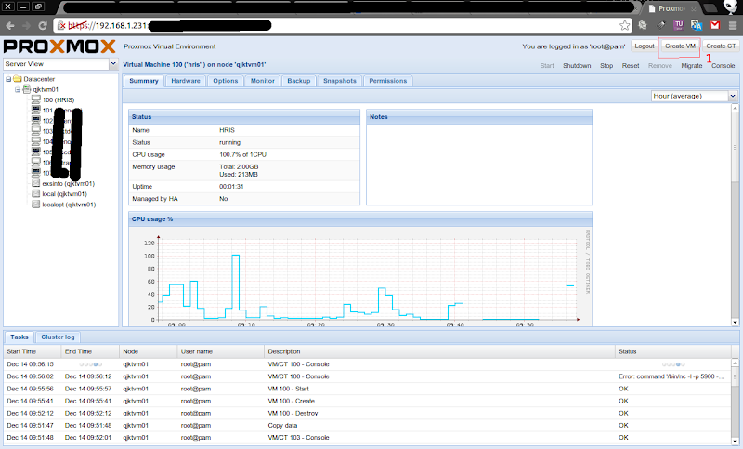Click the exsinfo storage icon
The width and height of the screenshot is (743, 449).
[x=35, y=183]
